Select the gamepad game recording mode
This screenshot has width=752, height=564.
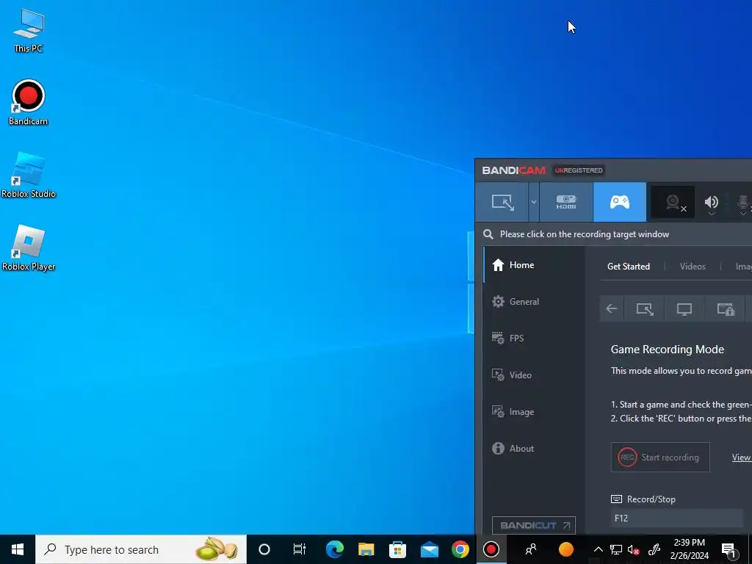(620, 202)
